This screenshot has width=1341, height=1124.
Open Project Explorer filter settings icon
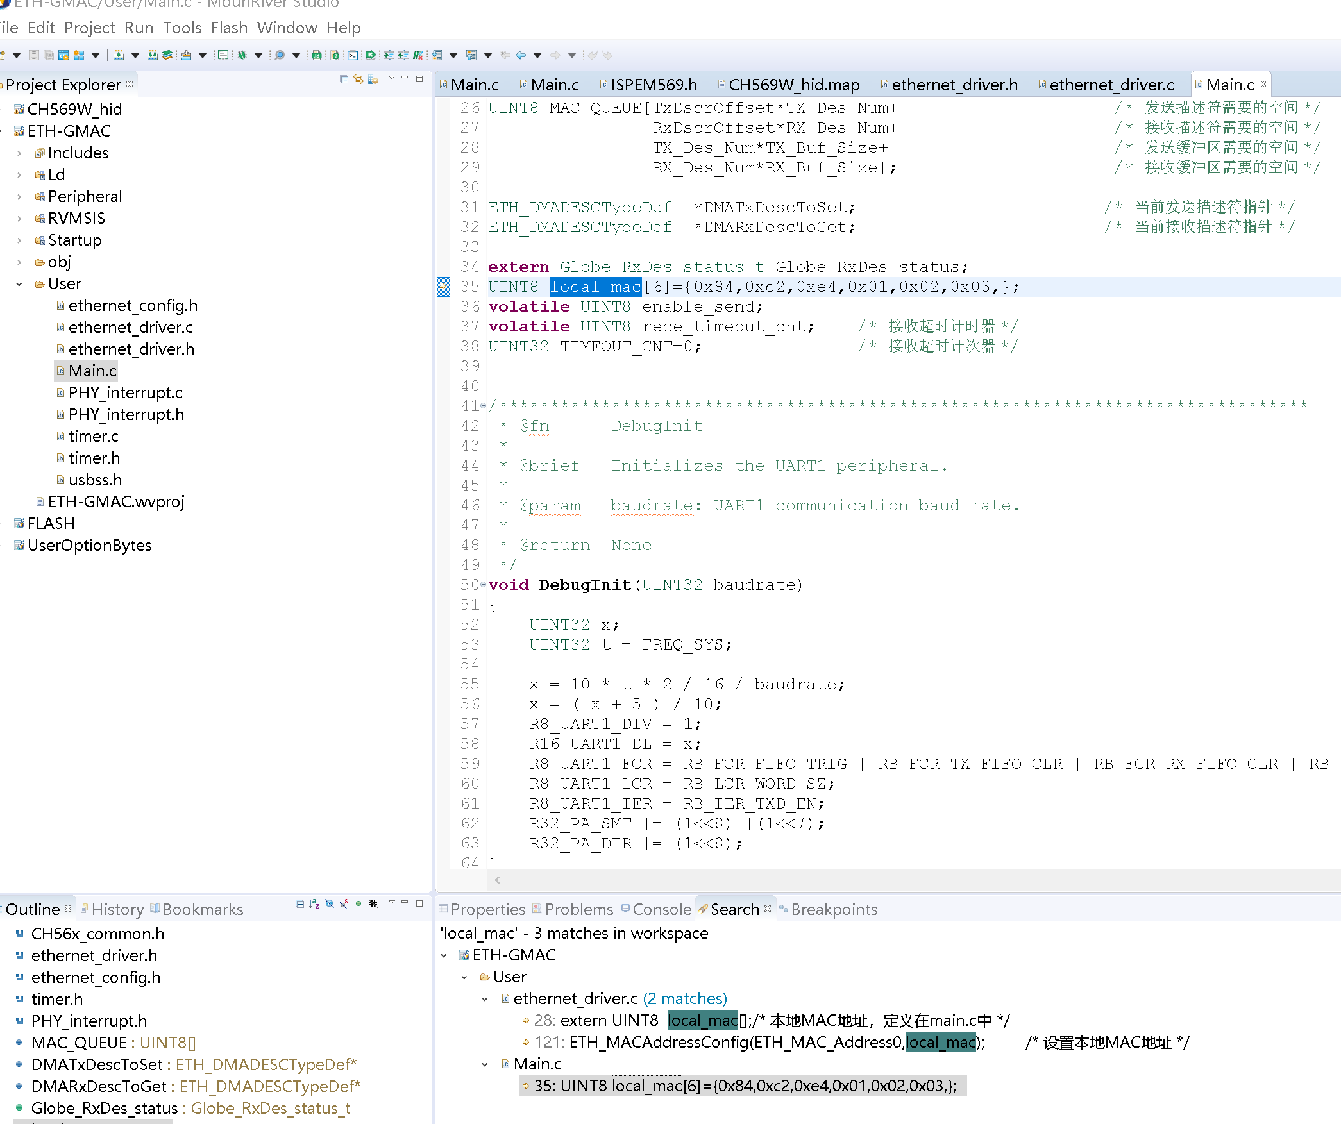click(x=373, y=79)
